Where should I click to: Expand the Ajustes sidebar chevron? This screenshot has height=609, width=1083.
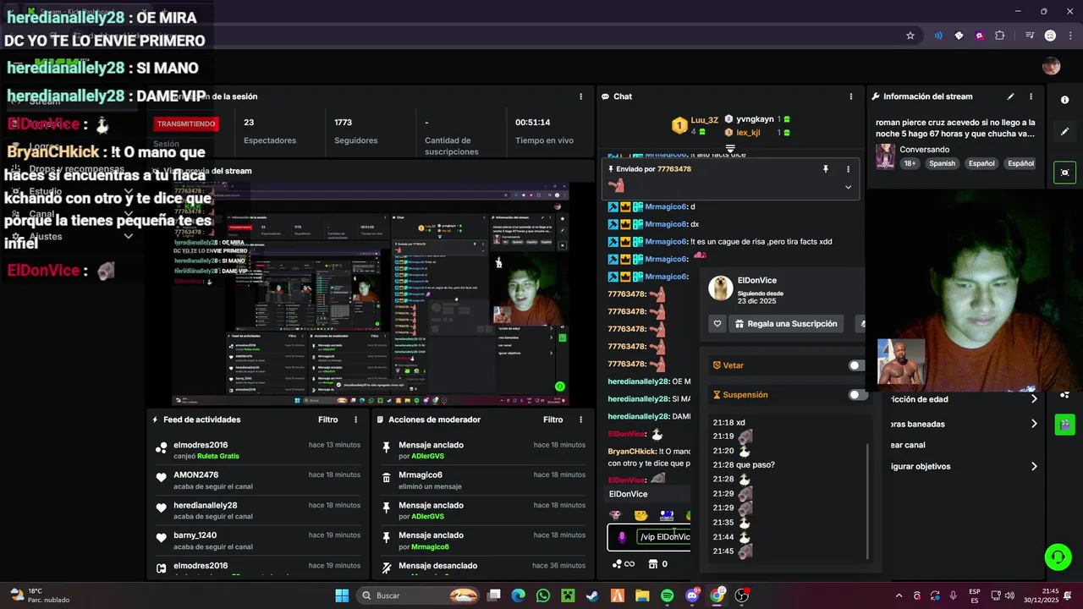tap(129, 237)
